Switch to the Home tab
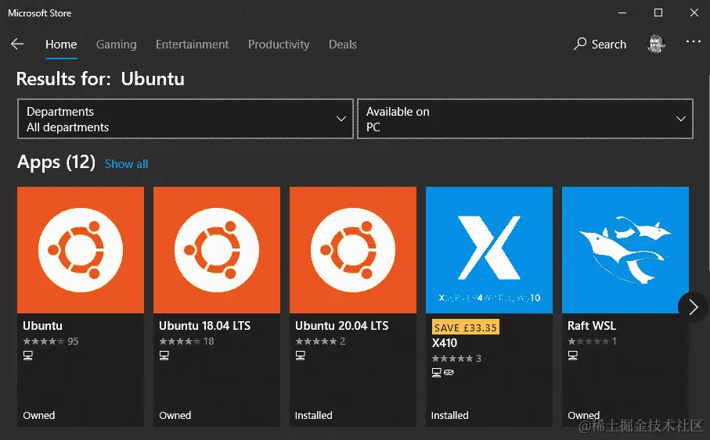 (61, 45)
